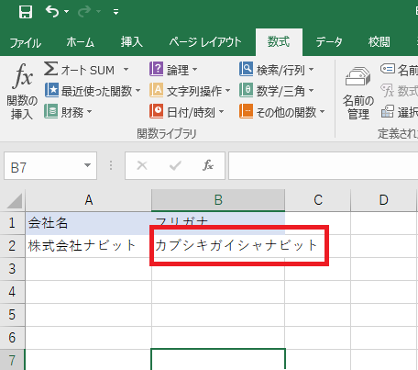The height and width of the screenshot is (370, 418).
Task: Select row 1 header
Action: click(12, 223)
